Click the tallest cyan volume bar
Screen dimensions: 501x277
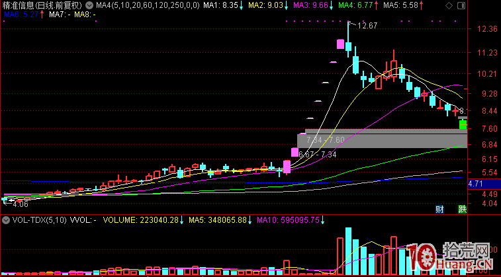tap(348, 251)
